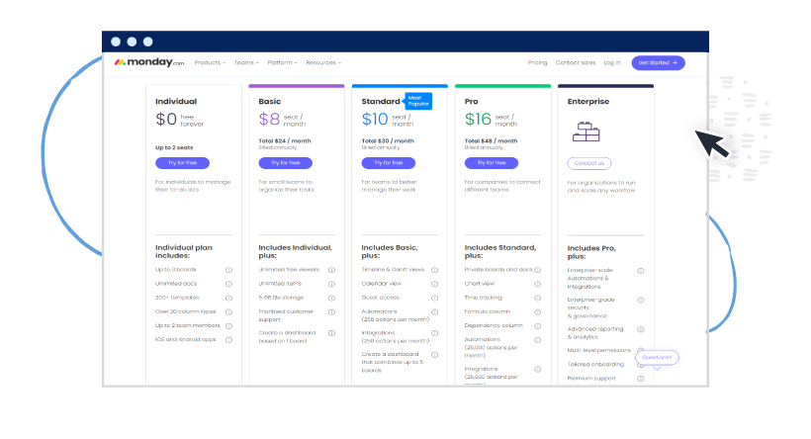
Task: Click the $10 seat / month price
Action: (x=388, y=120)
